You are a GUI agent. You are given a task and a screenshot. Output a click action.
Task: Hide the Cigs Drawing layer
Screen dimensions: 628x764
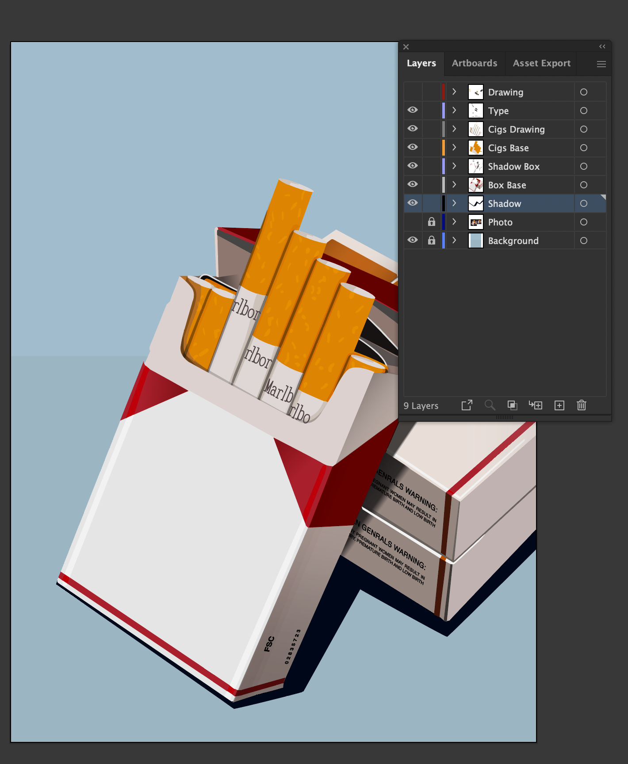(x=413, y=129)
